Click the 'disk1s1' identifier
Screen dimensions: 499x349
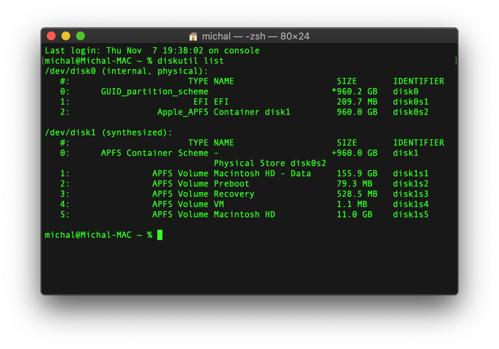(411, 173)
